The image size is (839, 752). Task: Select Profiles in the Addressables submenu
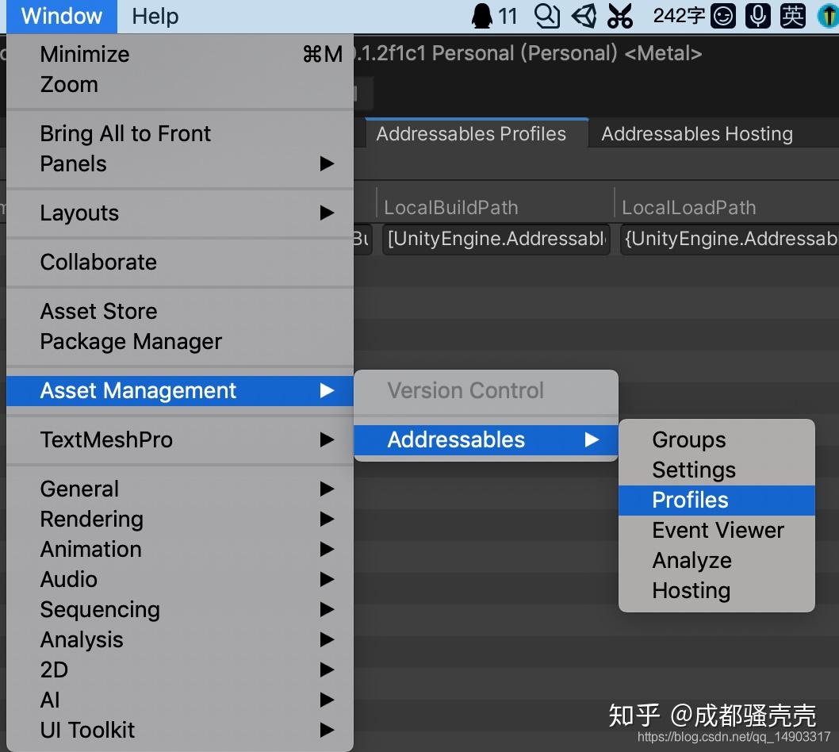coord(689,500)
